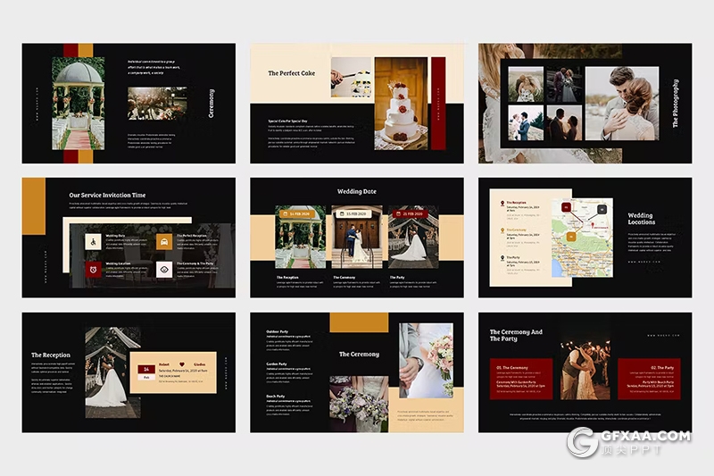Select the red 21 FEB 2020 date tag

(411, 214)
